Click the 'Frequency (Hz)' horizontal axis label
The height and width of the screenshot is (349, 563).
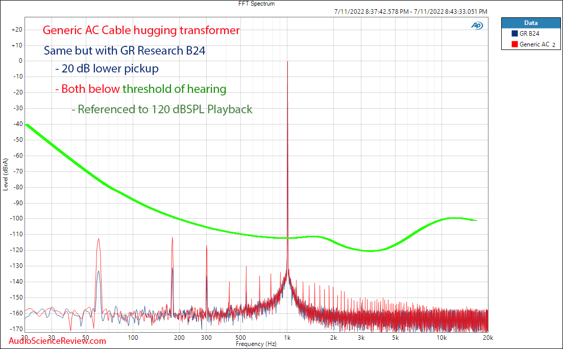(x=256, y=344)
